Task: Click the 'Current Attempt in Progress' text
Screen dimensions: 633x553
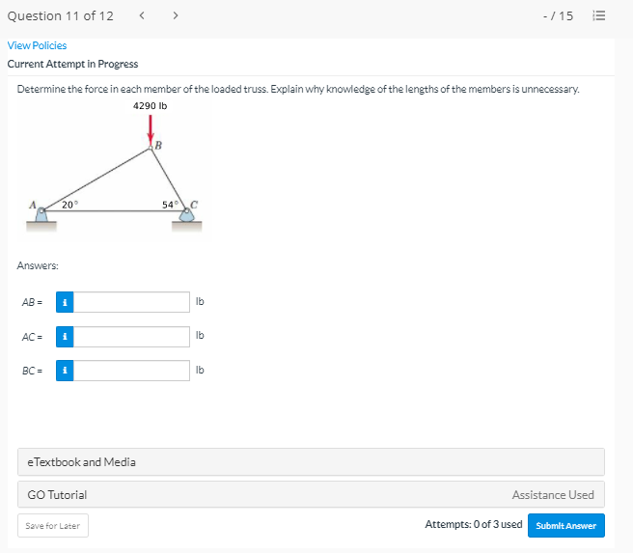Action: point(72,65)
